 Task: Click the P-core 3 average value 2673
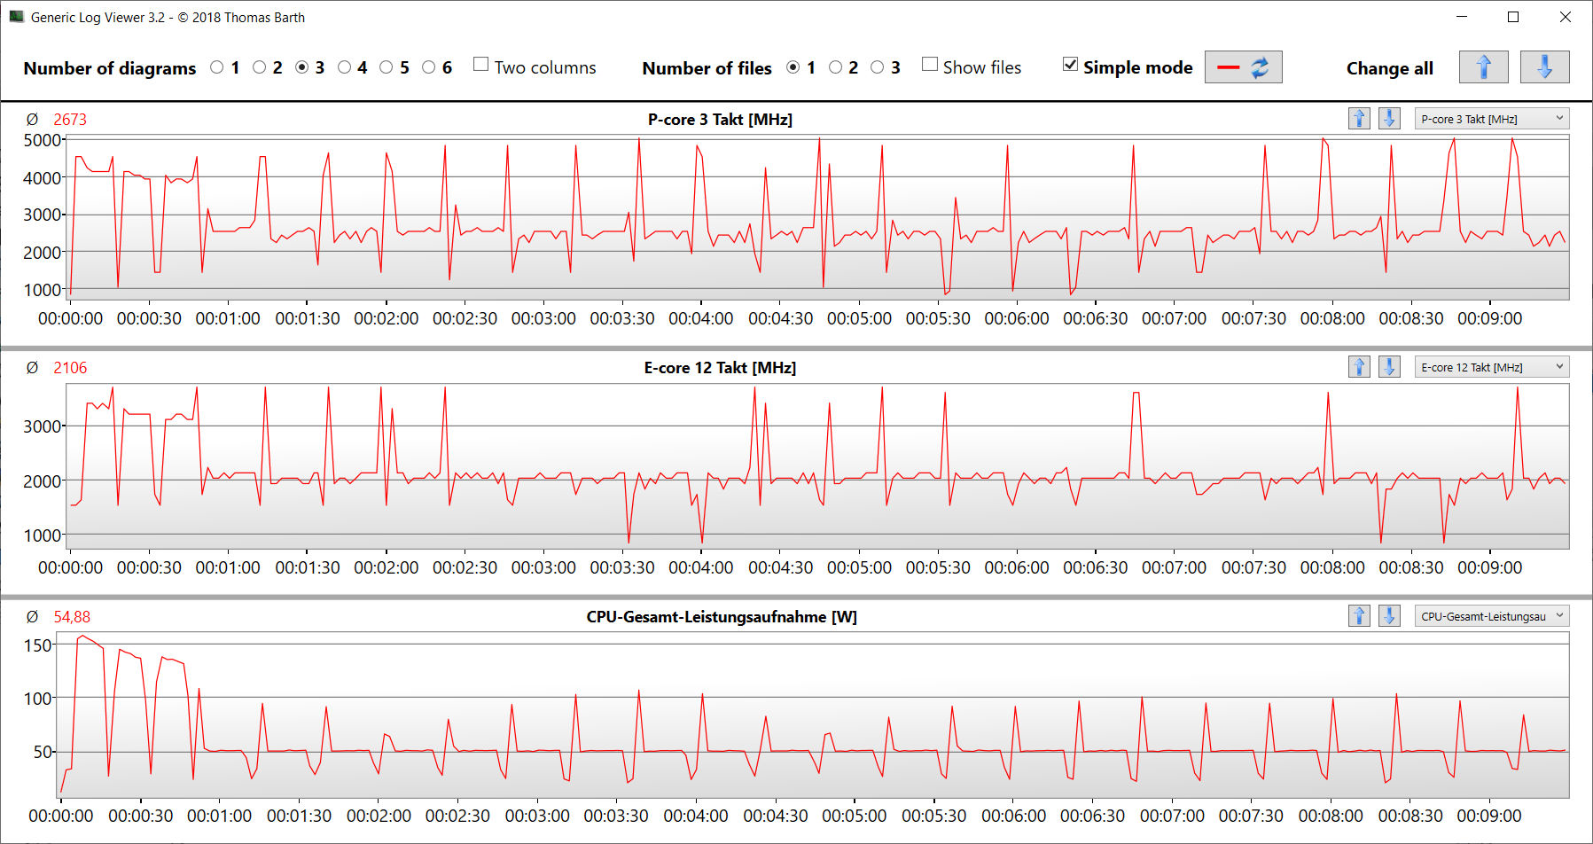coord(70,120)
